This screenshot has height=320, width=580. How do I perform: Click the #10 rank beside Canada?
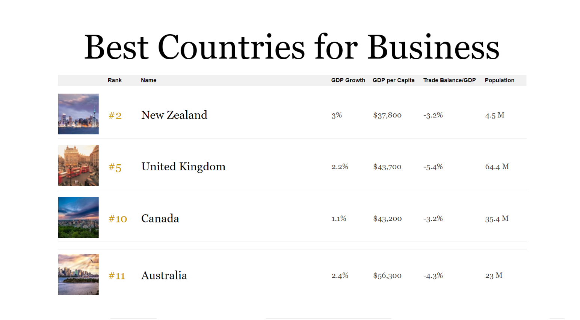pyautogui.click(x=118, y=219)
